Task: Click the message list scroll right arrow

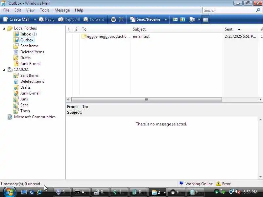Action: (260, 99)
